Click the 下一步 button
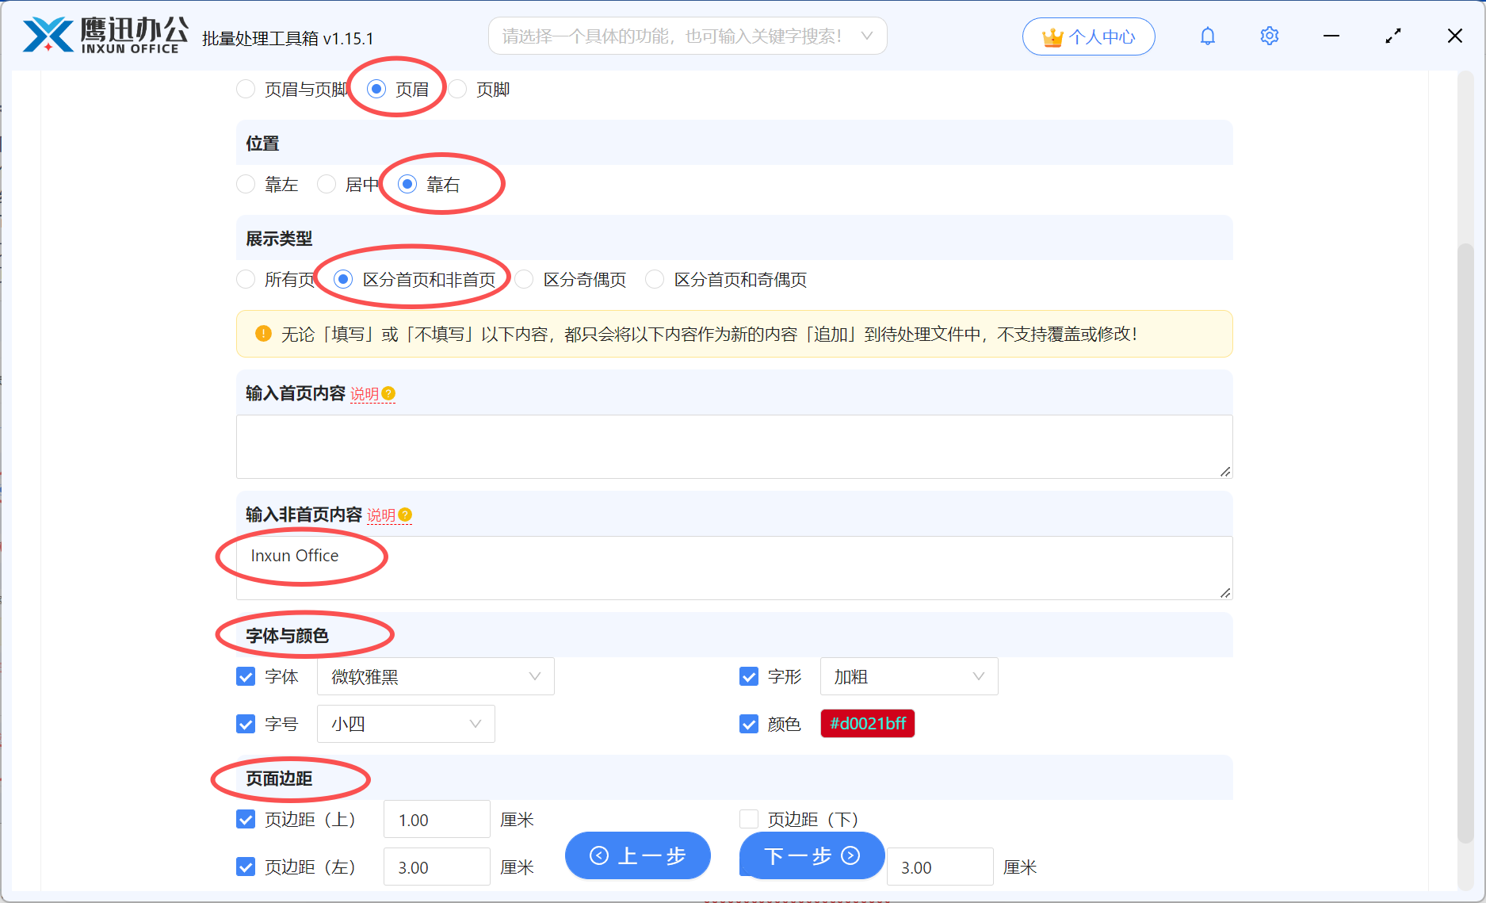 pyautogui.click(x=812, y=855)
